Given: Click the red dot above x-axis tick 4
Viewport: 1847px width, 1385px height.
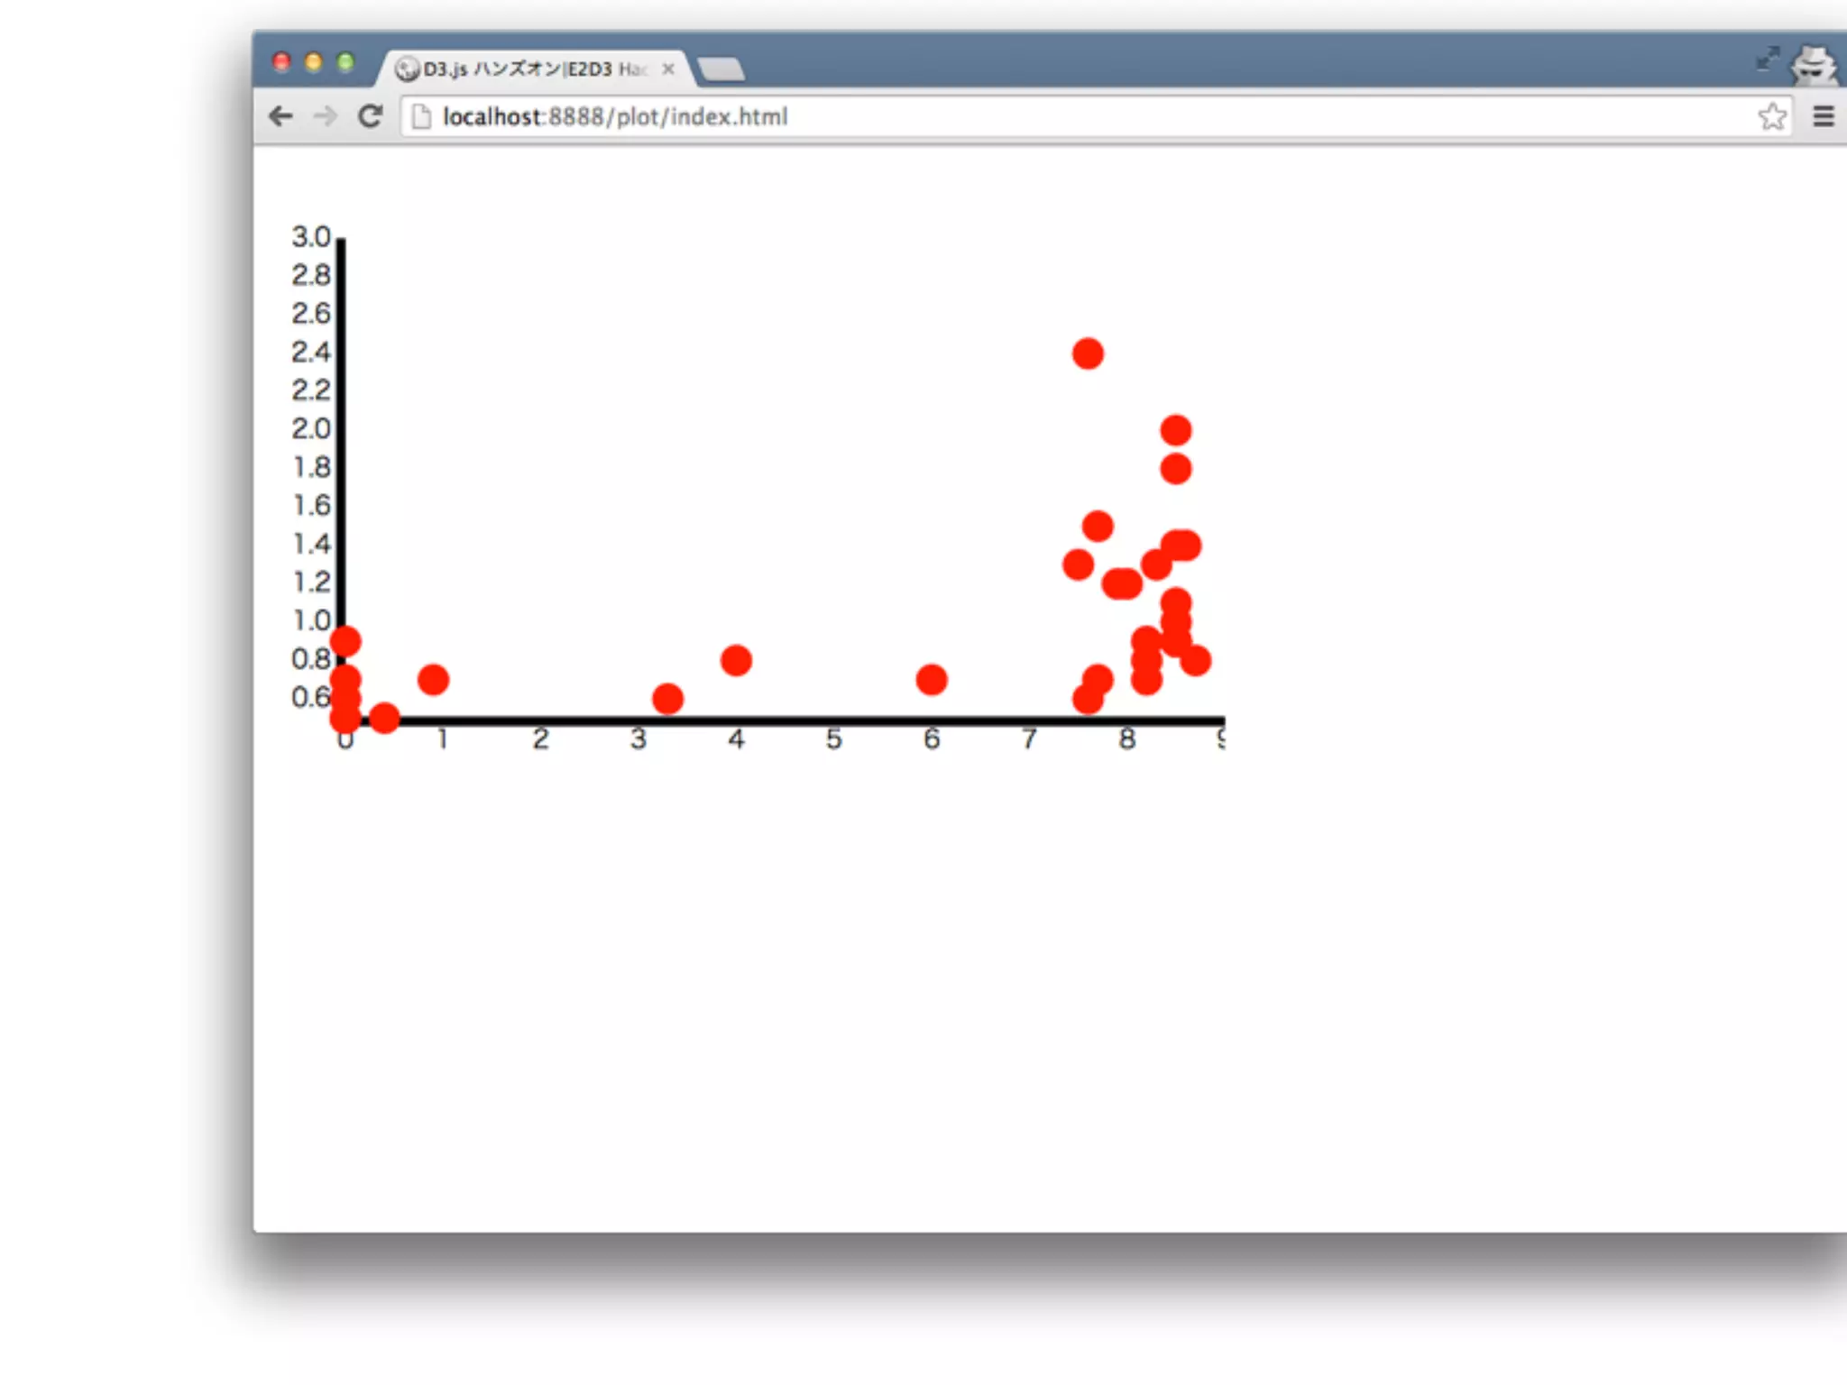Looking at the screenshot, I should pos(736,660).
